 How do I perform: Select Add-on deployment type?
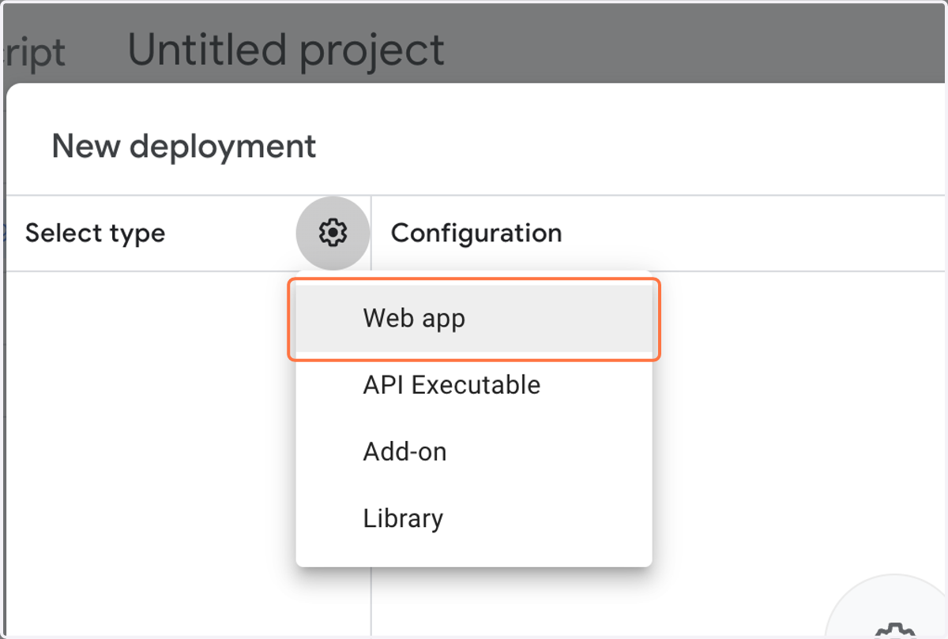[x=474, y=452]
